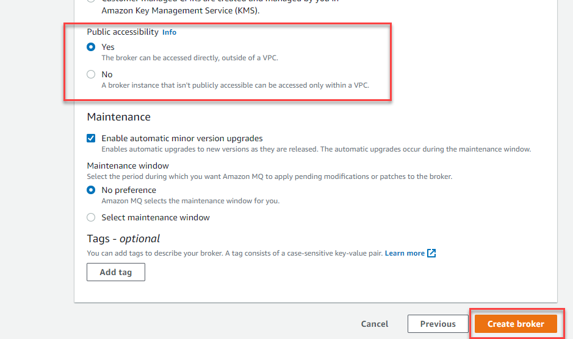573x339 pixels.
Task: Select "Yes" for public accessibility
Action: click(x=91, y=47)
